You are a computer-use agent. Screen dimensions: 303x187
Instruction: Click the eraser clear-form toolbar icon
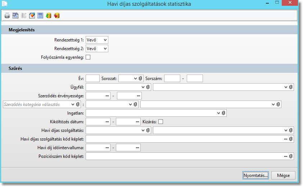pyautogui.click(x=32, y=15)
